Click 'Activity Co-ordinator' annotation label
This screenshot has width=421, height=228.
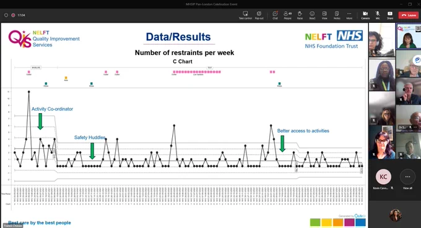point(52,109)
